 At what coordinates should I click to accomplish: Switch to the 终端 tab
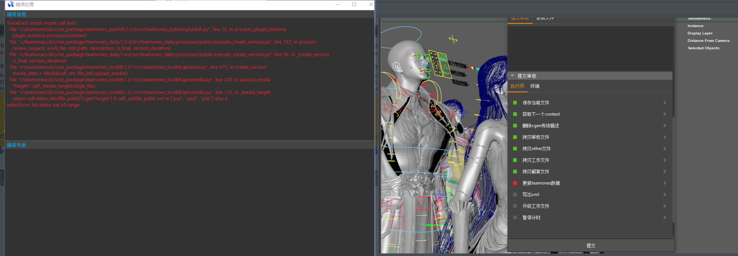tap(535, 86)
